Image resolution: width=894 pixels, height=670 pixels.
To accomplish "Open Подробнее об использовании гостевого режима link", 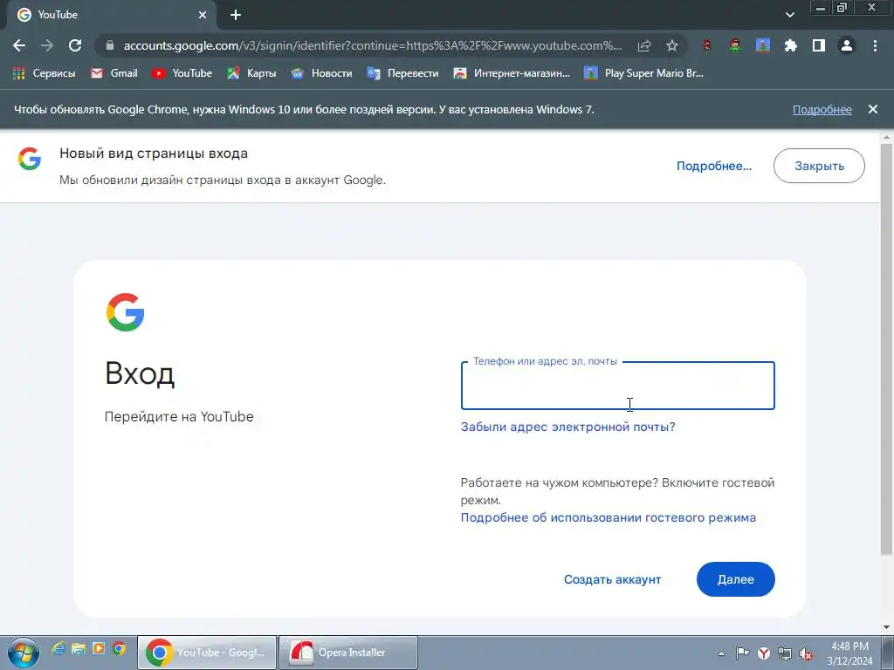I will click(x=609, y=517).
